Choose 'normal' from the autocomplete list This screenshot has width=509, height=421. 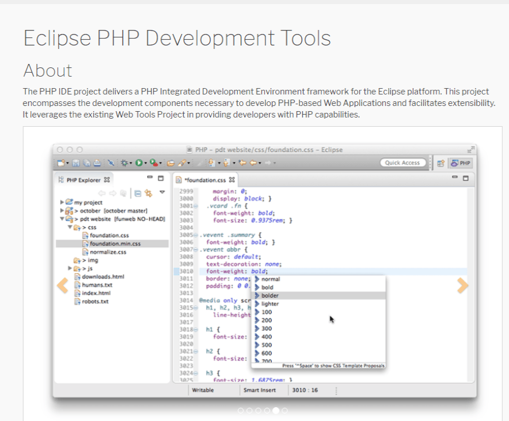(271, 279)
